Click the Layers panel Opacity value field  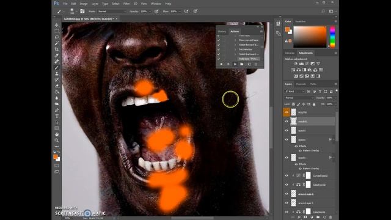click(x=329, y=98)
